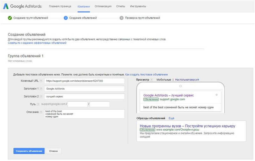Open link Советы по созданию эффективных объявлений
255x161 pixels.
pos(37,42)
